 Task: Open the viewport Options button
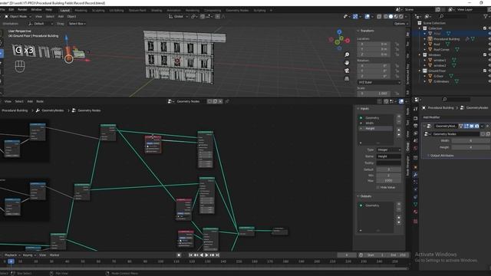[x=400, y=24]
